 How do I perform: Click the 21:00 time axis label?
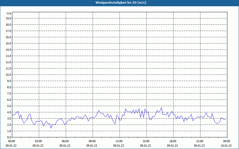click(x=200, y=141)
